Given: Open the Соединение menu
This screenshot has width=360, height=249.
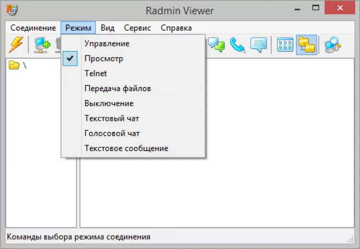Looking at the screenshot, I should coord(33,28).
